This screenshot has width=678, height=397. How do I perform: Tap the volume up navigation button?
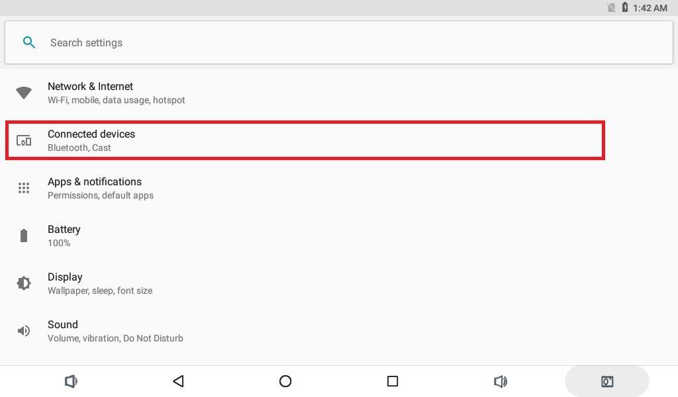[x=501, y=381]
